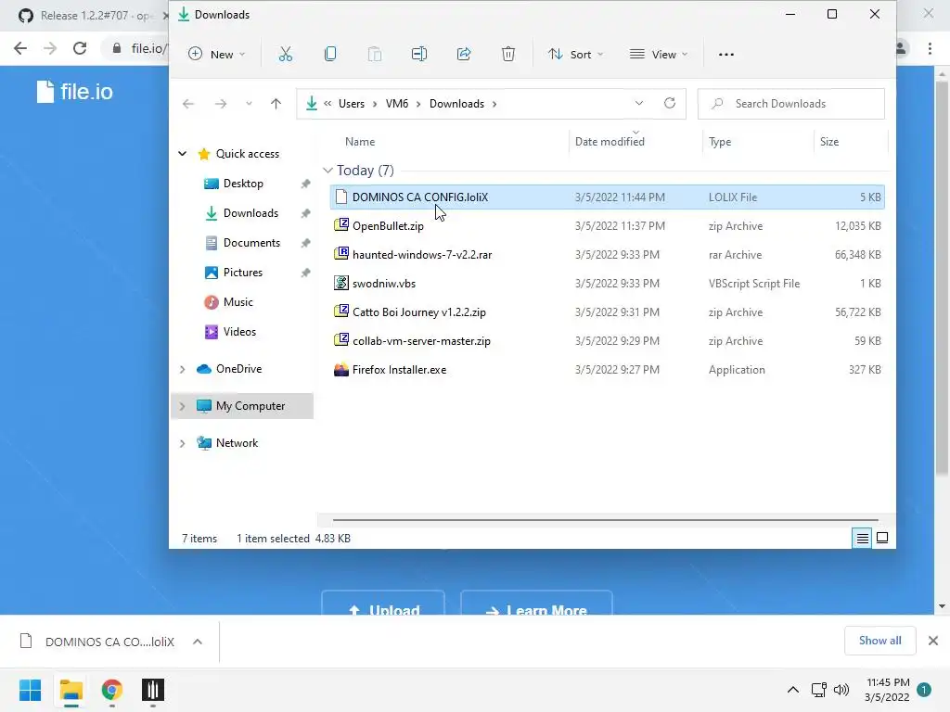Collapse the Today (7) group
The image size is (950, 712).
click(327, 171)
